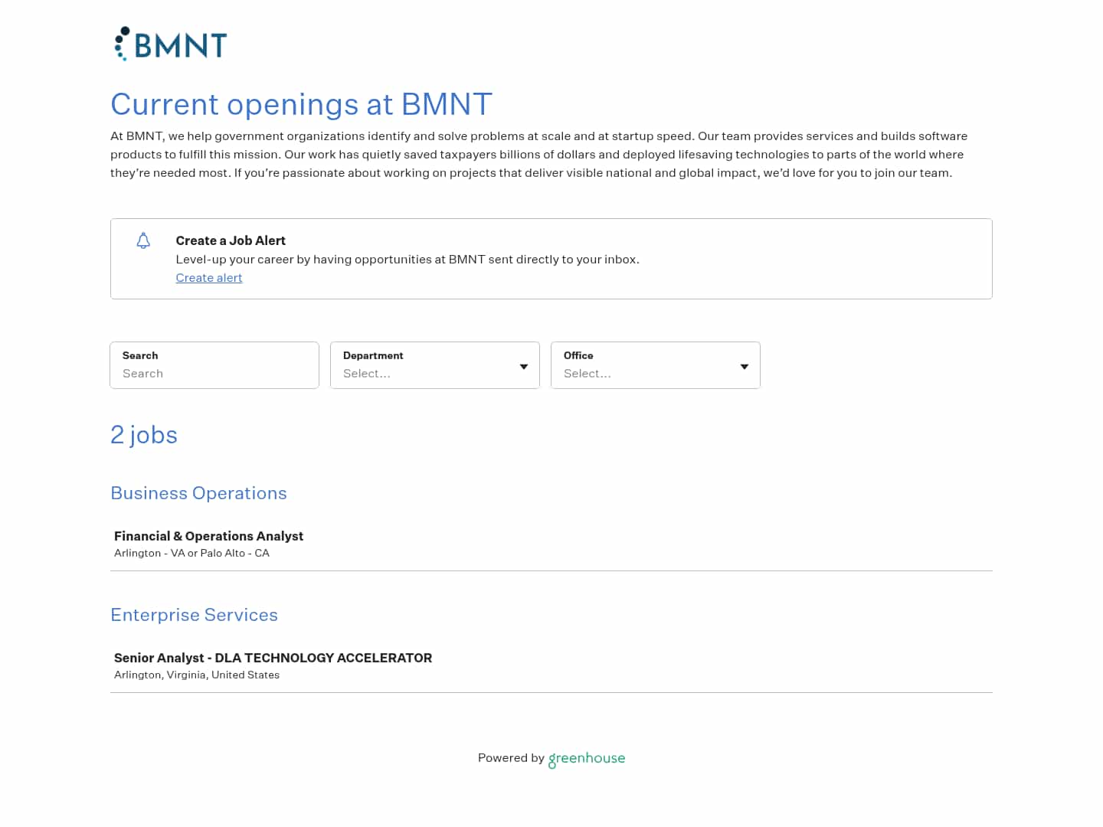Select the Enterprise Services heading
The height and width of the screenshot is (827, 1103).
[194, 615]
